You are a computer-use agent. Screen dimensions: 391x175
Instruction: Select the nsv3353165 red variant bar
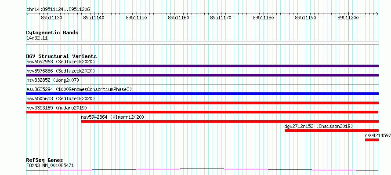click(x=202, y=112)
